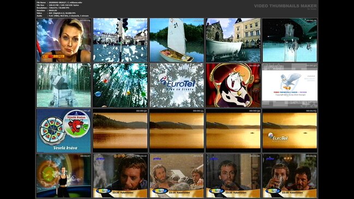354x199 pixels.
Task: Select the cartoon cow in golden mirror thumbnail
Action: point(233,85)
